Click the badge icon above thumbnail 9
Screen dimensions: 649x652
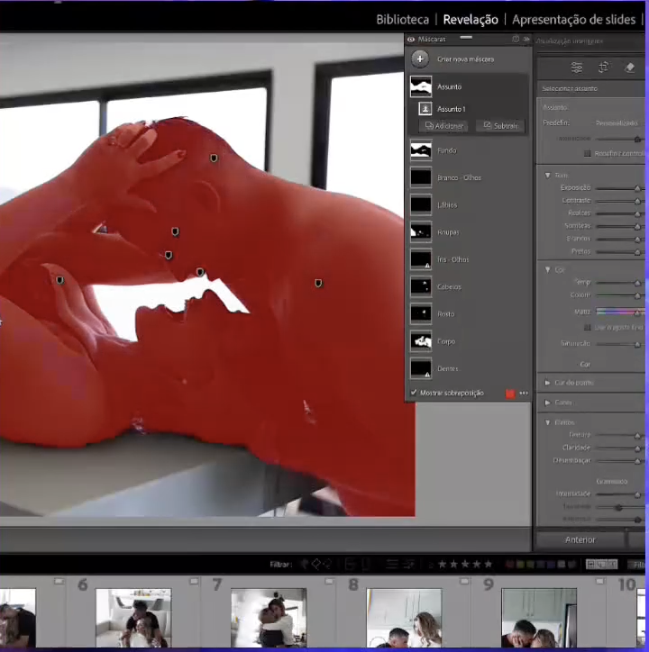point(599,581)
